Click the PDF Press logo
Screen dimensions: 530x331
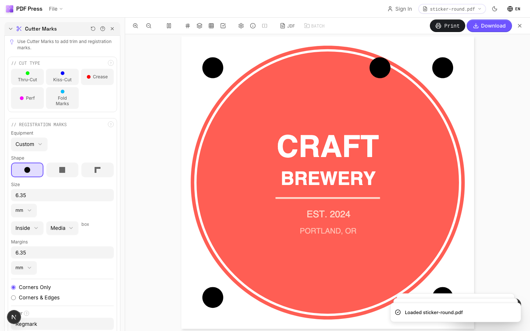(x=10, y=9)
